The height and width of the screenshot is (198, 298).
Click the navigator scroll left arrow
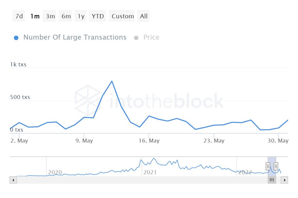click(x=13, y=180)
